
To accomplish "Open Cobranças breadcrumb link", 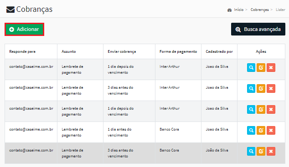I will [259, 10].
